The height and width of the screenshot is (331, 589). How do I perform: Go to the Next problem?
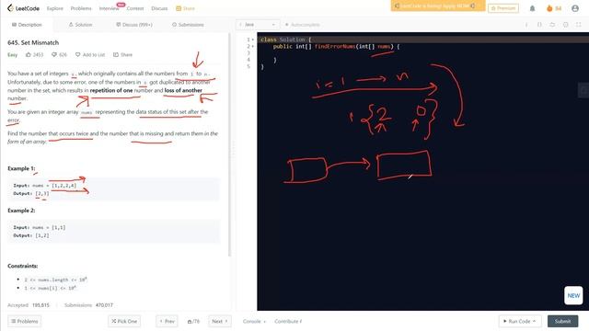(x=219, y=321)
